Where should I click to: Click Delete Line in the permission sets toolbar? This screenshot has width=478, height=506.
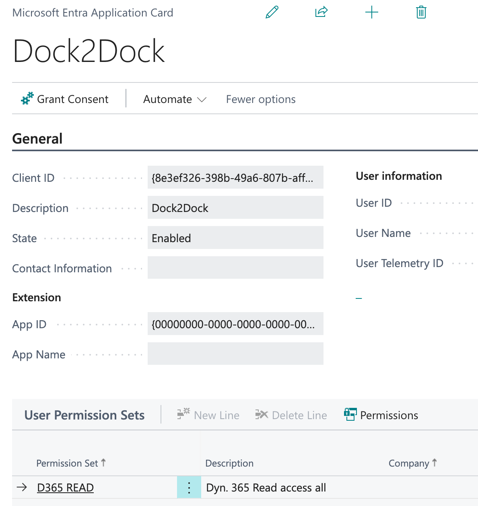click(x=291, y=415)
